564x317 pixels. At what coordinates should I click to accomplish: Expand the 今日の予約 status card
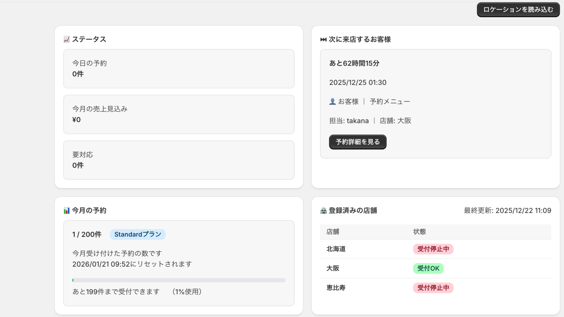(x=178, y=69)
